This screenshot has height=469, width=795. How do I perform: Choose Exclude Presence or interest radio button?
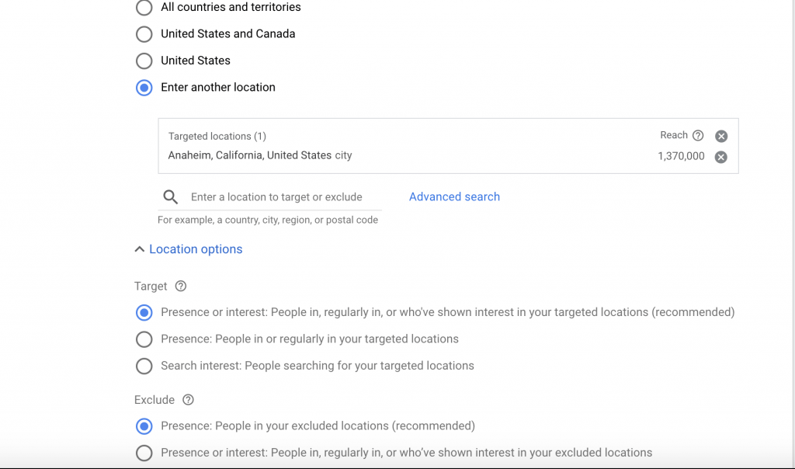coord(144,453)
